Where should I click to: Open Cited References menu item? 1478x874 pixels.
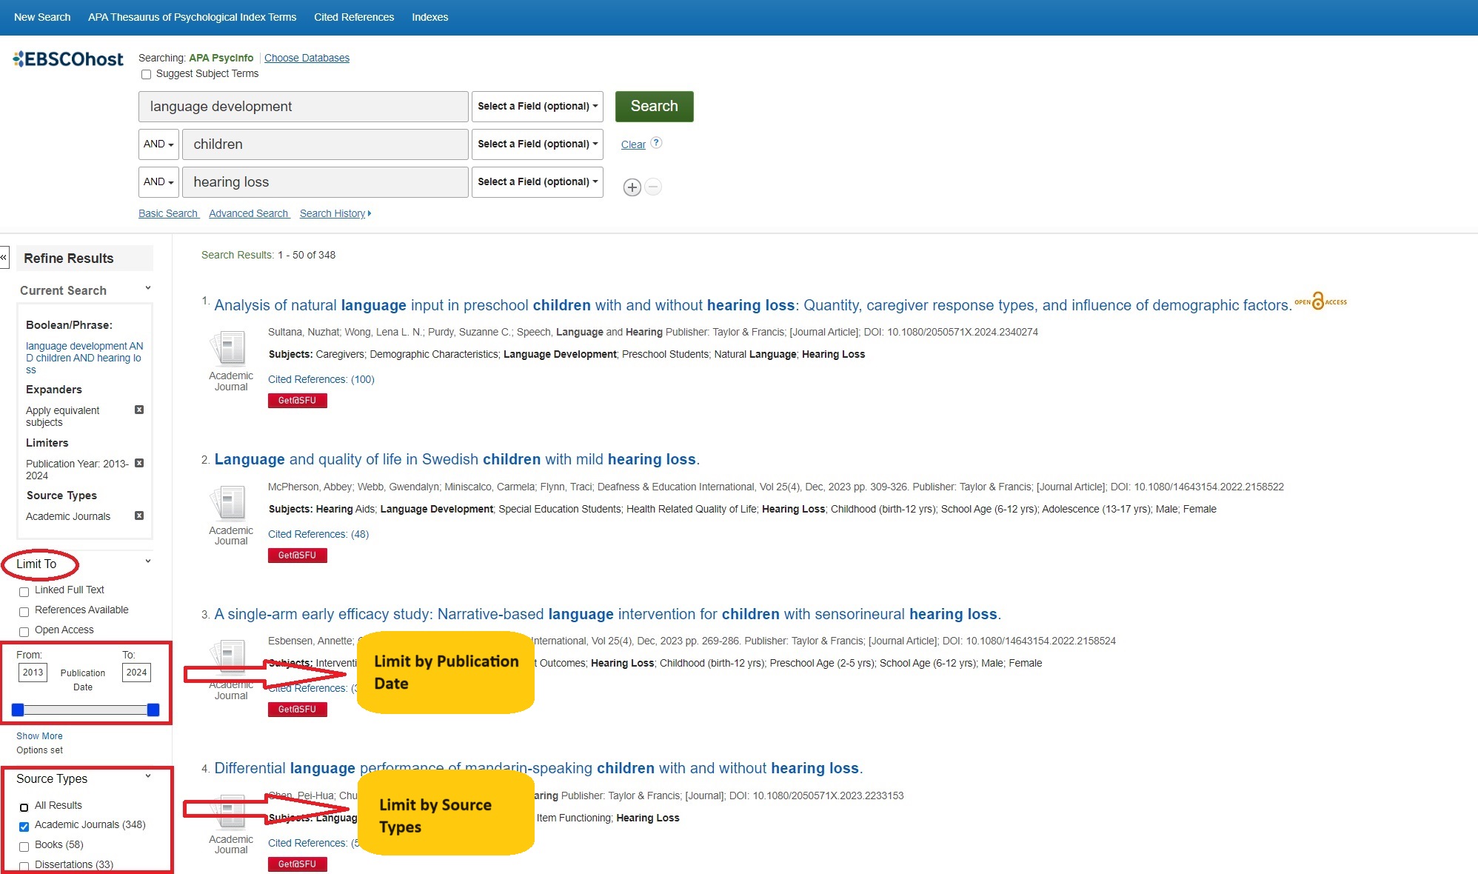point(354,17)
